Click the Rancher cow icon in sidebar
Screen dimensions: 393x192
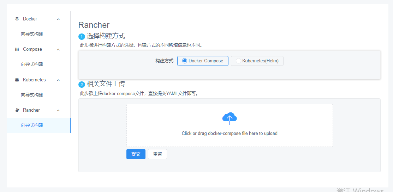pos(17,110)
